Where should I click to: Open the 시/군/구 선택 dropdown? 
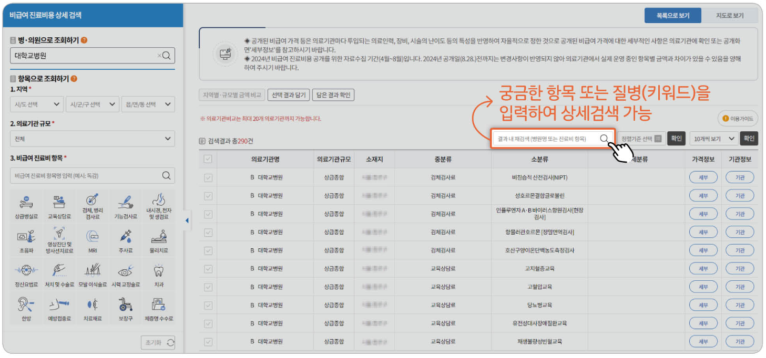tap(93, 104)
